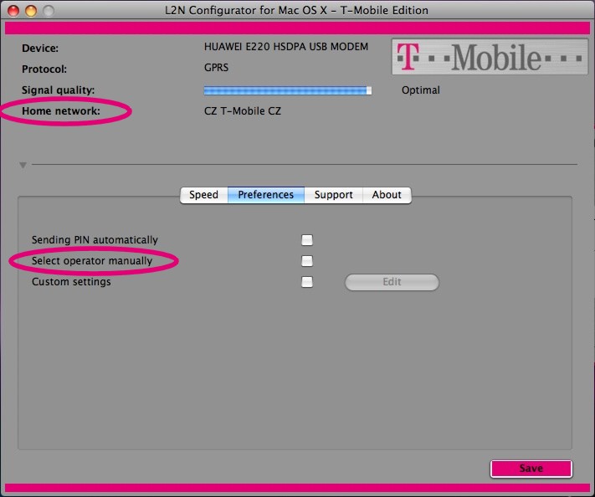
Task: Switch to the Speed tab
Action: point(203,195)
